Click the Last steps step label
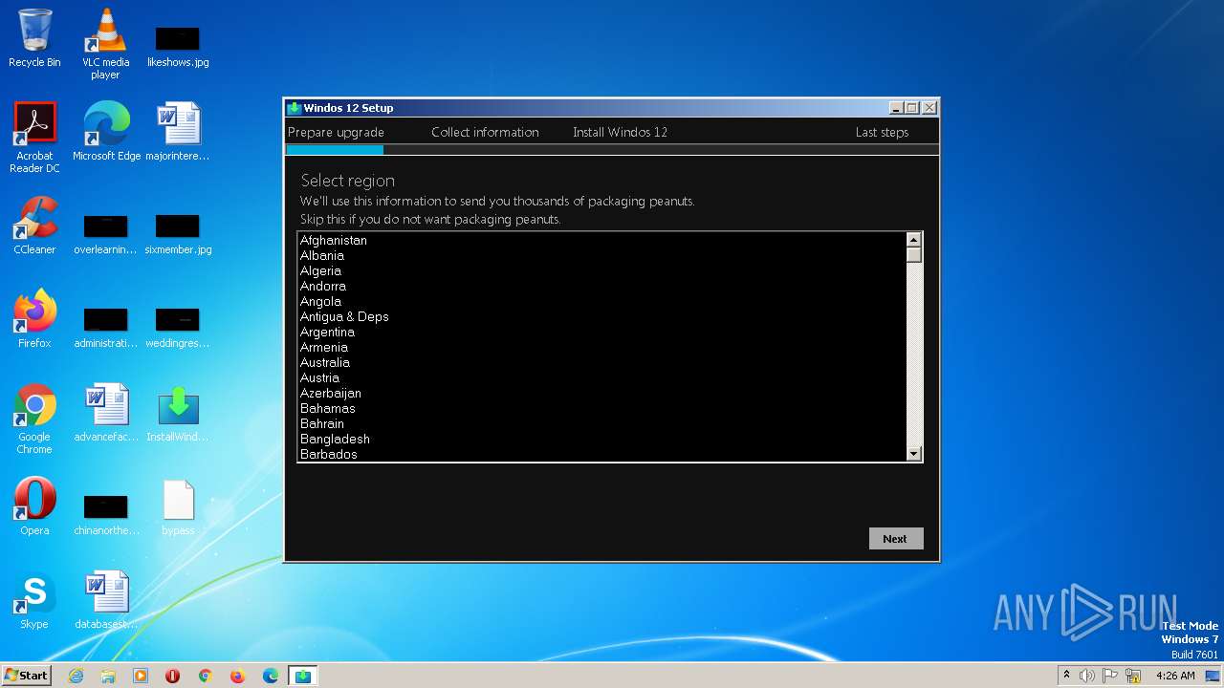The width and height of the screenshot is (1224, 688). pos(882,132)
